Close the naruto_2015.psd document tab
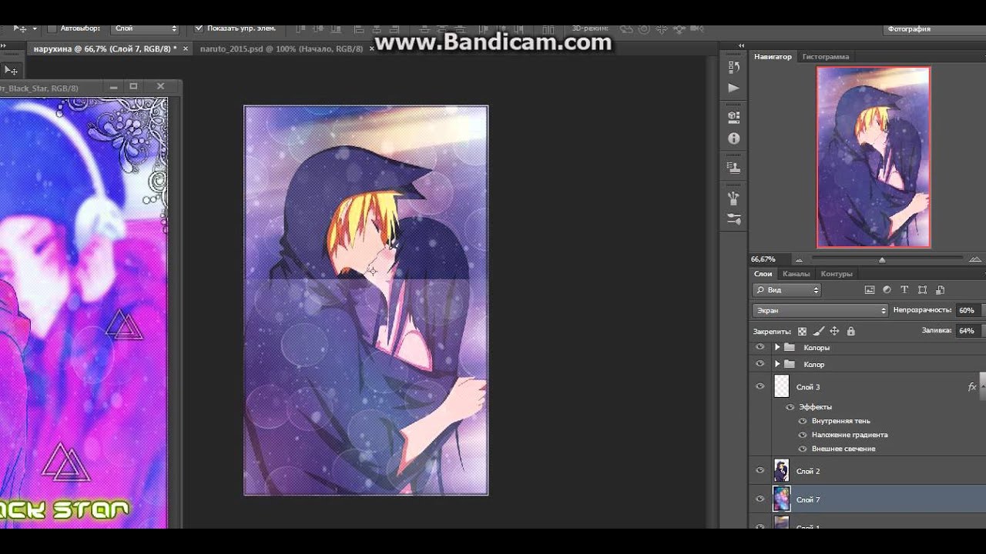This screenshot has height=554, width=986. click(371, 48)
